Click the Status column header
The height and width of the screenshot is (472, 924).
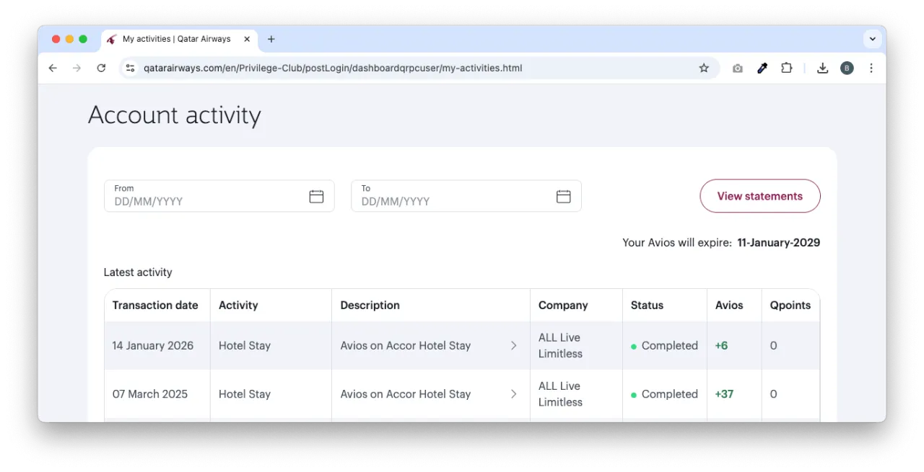[x=647, y=306]
